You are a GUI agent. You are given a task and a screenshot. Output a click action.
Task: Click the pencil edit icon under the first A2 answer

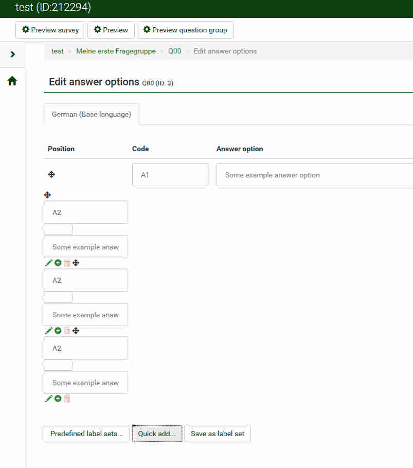[x=49, y=263]
